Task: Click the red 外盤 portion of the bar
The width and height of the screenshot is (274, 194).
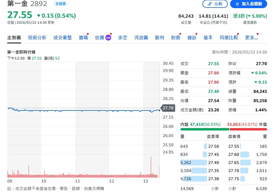Action: pyautogui.click(x=248, y=129)
